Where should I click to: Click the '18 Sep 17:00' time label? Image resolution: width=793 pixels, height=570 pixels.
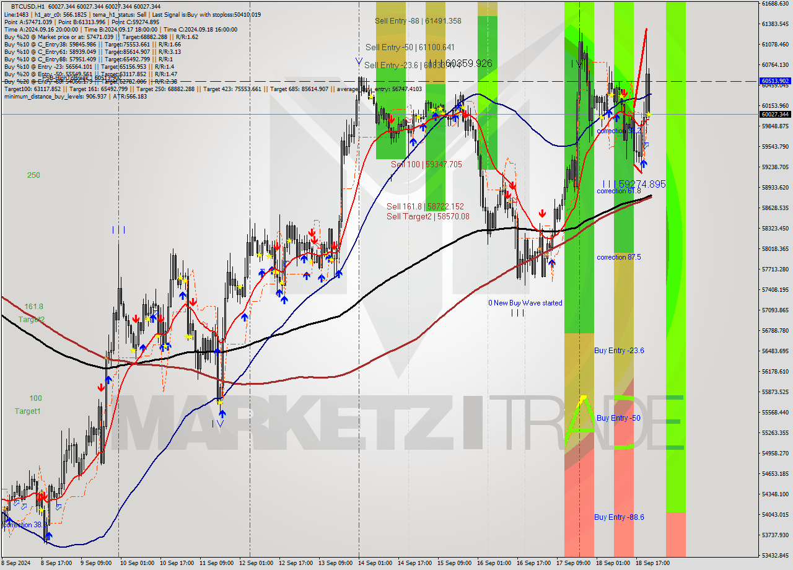[653, 563]
